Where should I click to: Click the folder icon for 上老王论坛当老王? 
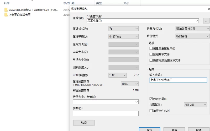(x=6, y=15)
